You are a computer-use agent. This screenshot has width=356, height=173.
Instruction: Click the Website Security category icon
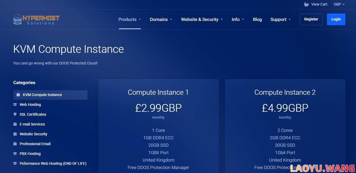[x=15, y=134]
